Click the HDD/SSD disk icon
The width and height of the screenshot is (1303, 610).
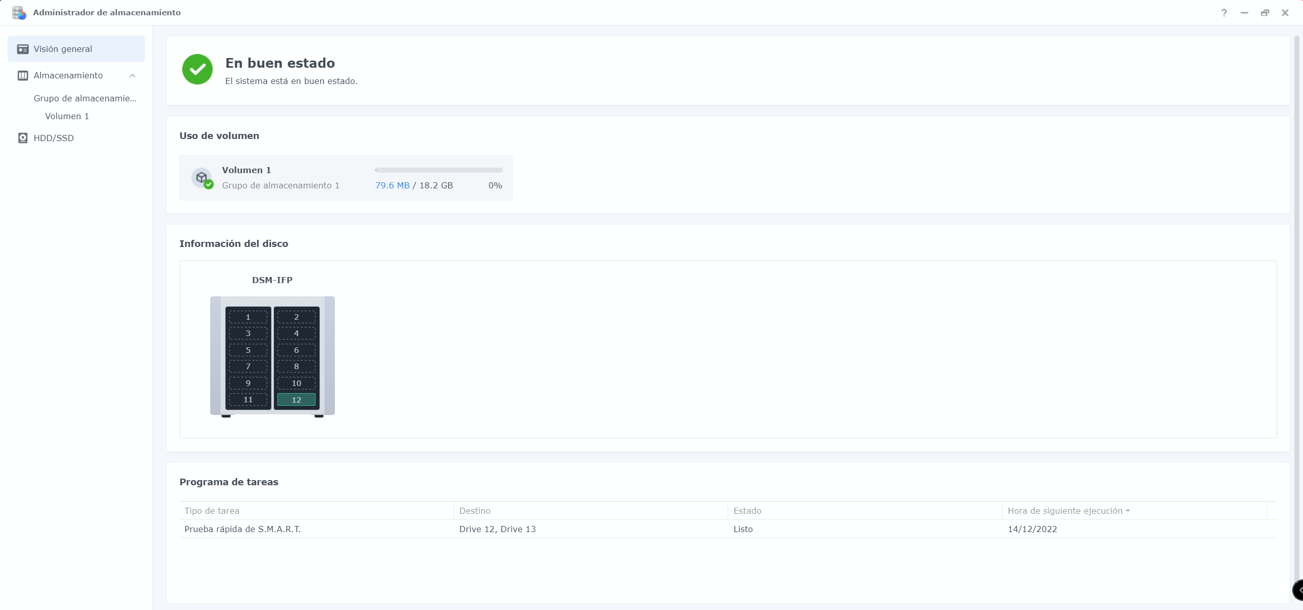(22, 138)
